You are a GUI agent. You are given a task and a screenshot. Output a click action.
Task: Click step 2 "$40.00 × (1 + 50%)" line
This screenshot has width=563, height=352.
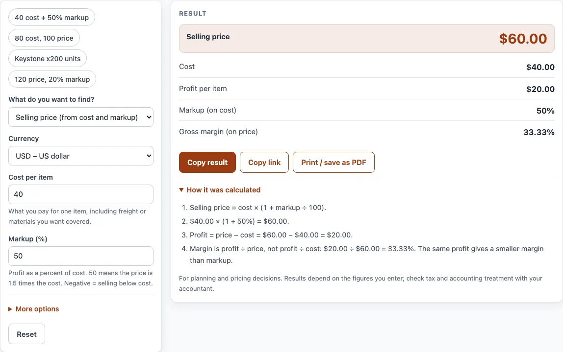tap(239, 221)
